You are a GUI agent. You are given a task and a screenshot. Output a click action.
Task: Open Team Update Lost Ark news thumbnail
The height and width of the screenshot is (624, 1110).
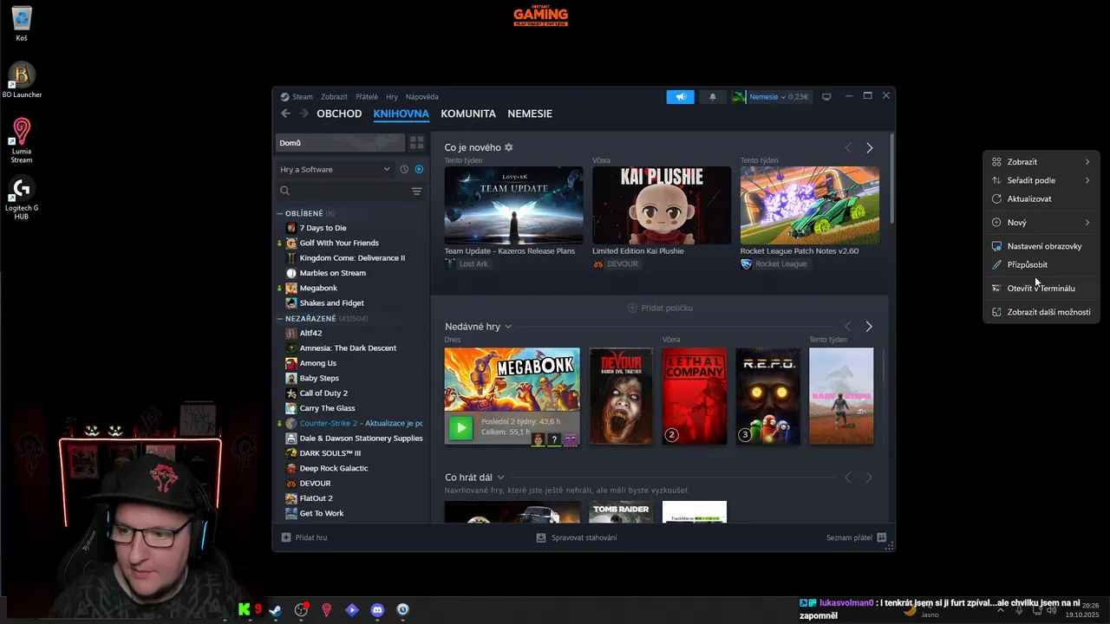coord(513,205)
